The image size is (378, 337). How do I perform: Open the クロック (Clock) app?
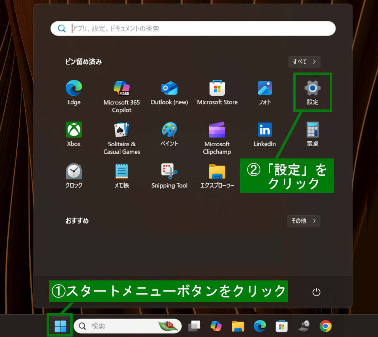74,176
